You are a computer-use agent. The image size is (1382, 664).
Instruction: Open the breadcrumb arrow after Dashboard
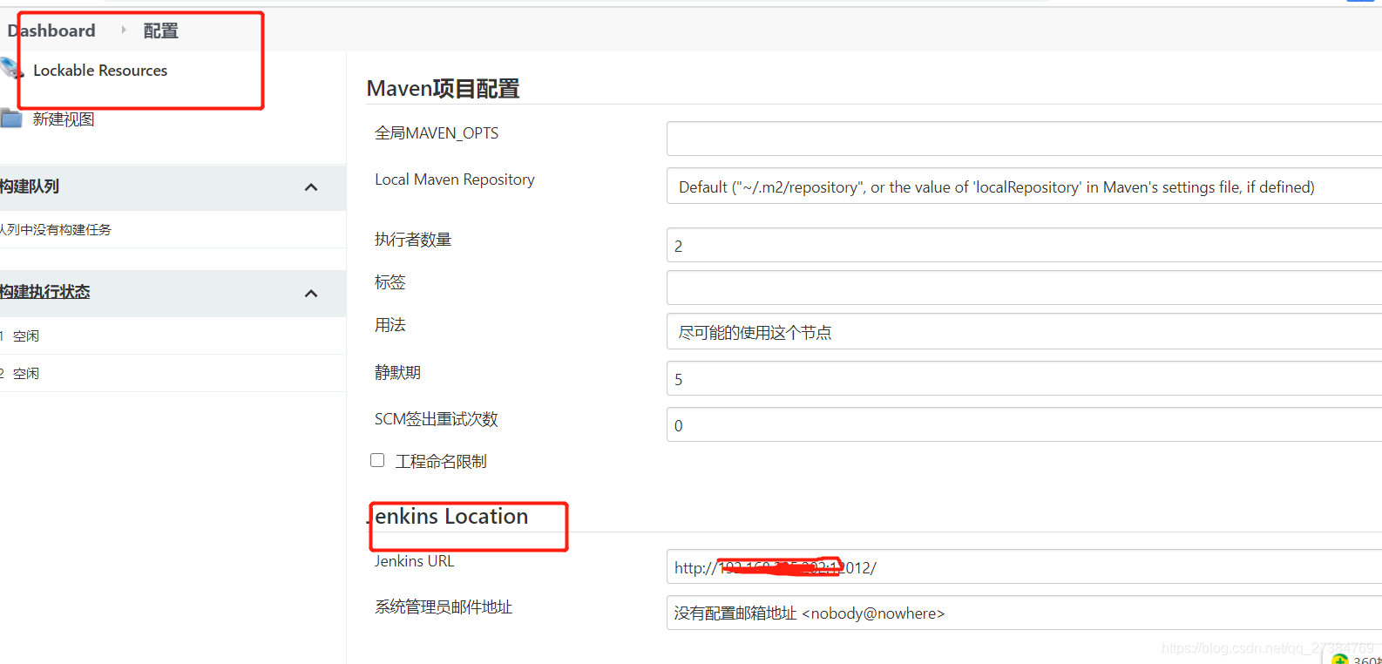pos(124,30)
